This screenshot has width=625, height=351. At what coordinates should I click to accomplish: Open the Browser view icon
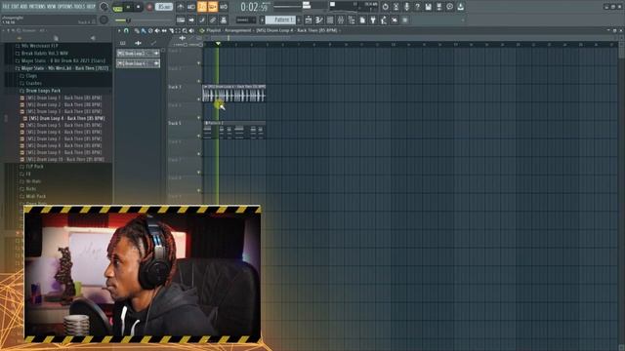(352, 19)
